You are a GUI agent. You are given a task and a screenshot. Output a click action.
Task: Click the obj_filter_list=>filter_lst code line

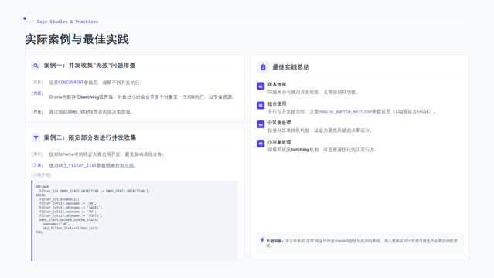point(70,228)
